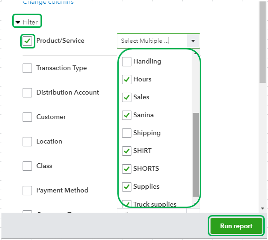This screenshot has height=240, width=268.
Task: Click the product list scroll-down arrow
Action: pos(195,203)
